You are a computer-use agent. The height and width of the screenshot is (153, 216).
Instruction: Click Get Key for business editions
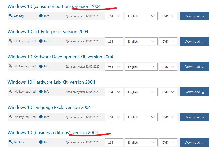coord(19,142)
